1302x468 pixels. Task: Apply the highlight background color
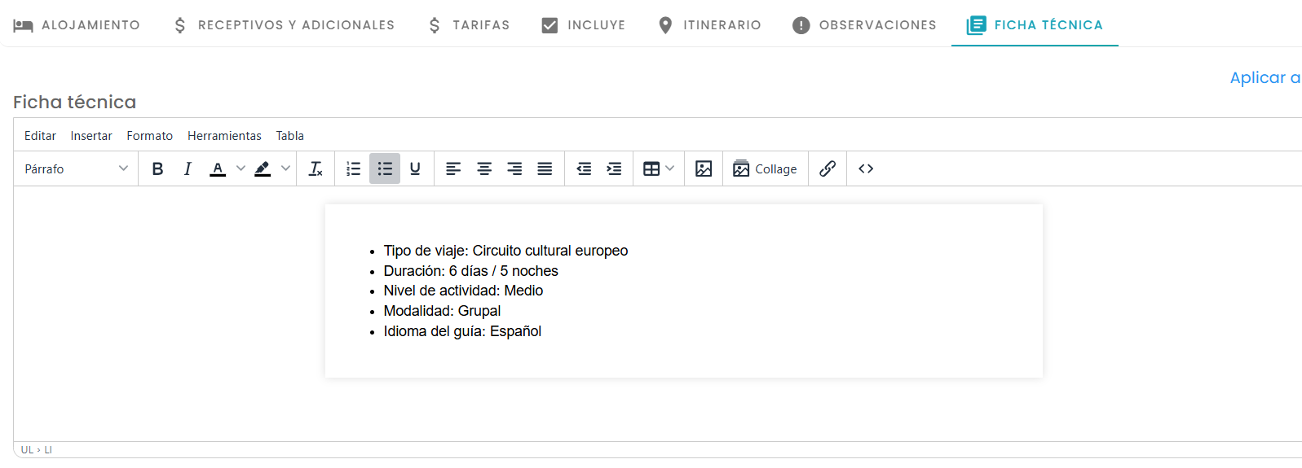[x=263, y=168]
